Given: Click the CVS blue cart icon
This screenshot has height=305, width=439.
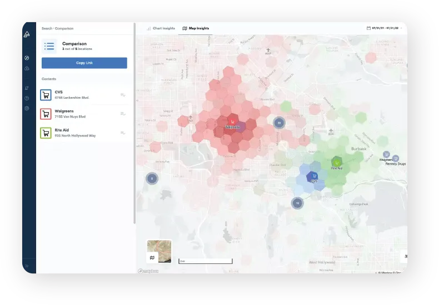Looking at the screenshot, I should point(46,95).
